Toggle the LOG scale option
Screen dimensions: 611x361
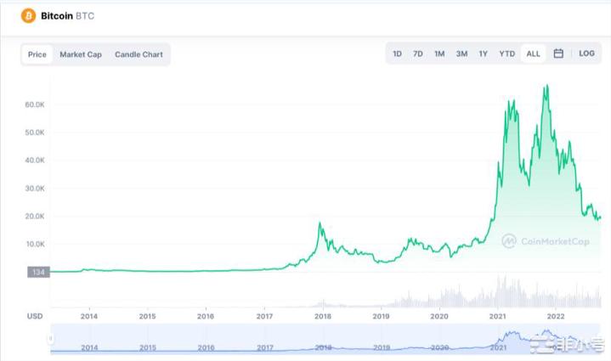[x=586, y=54]
